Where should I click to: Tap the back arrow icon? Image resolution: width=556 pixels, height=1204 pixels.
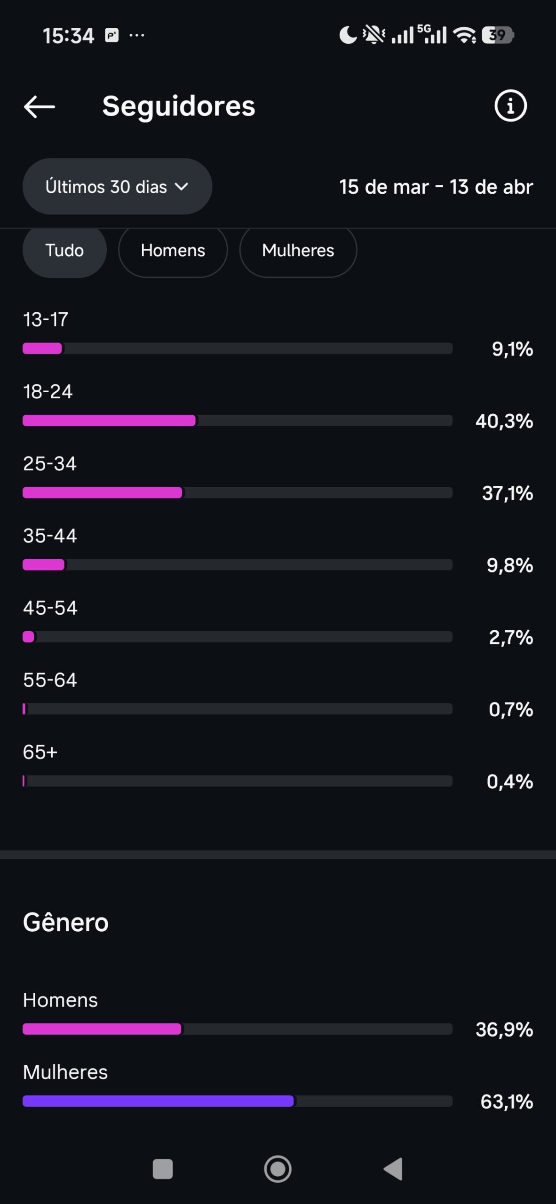[40, 107]
